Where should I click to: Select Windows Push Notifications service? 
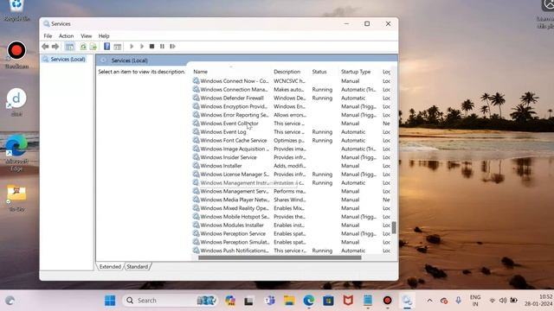pos(292,251)
